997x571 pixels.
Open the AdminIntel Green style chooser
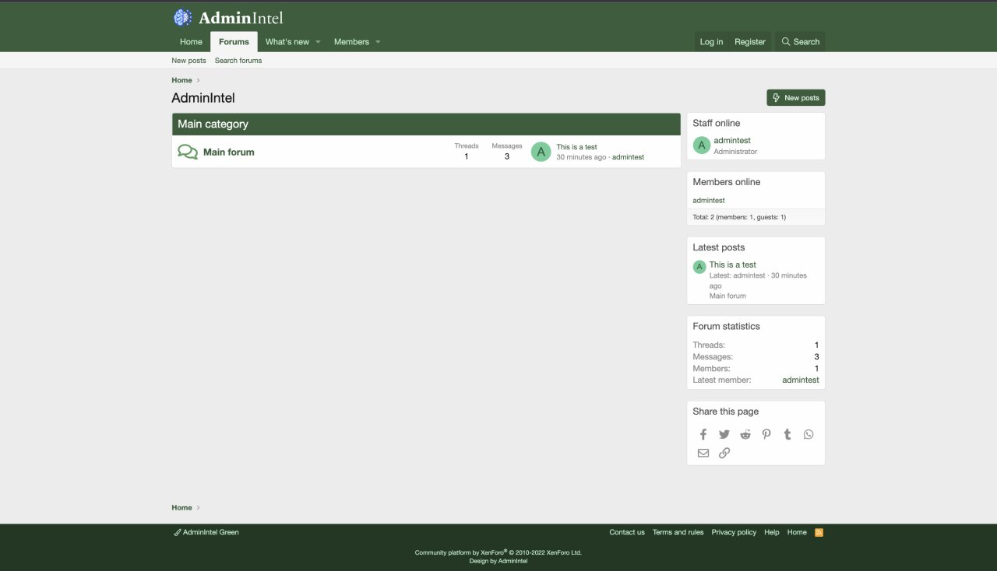[x=206, y=532]
